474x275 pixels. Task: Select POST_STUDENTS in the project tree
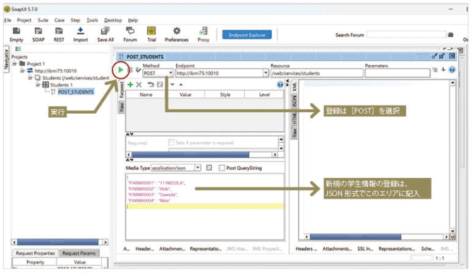coord(75,91)
